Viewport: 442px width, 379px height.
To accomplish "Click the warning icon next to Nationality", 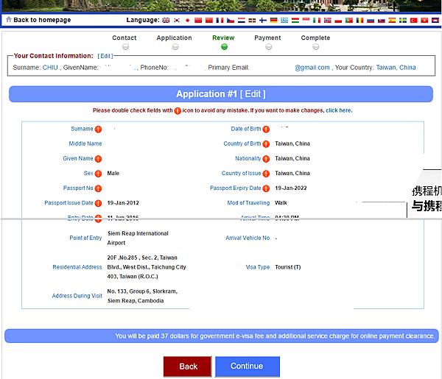I will tap(266, 159).
